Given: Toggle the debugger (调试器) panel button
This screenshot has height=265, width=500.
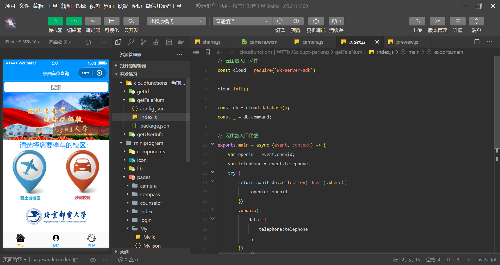Looking at the screenshot, I should click(93, 21).
